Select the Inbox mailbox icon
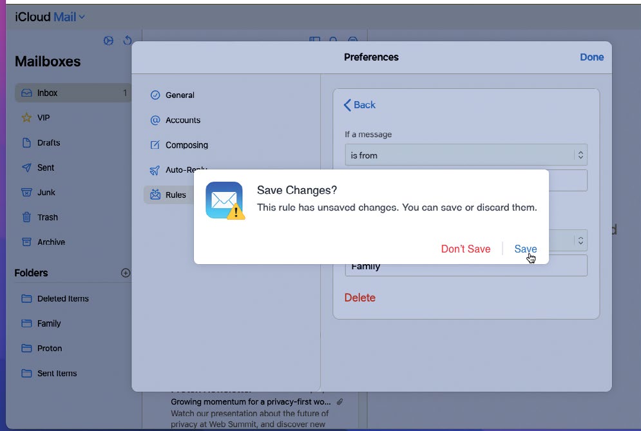 click(x=26, y=93)
